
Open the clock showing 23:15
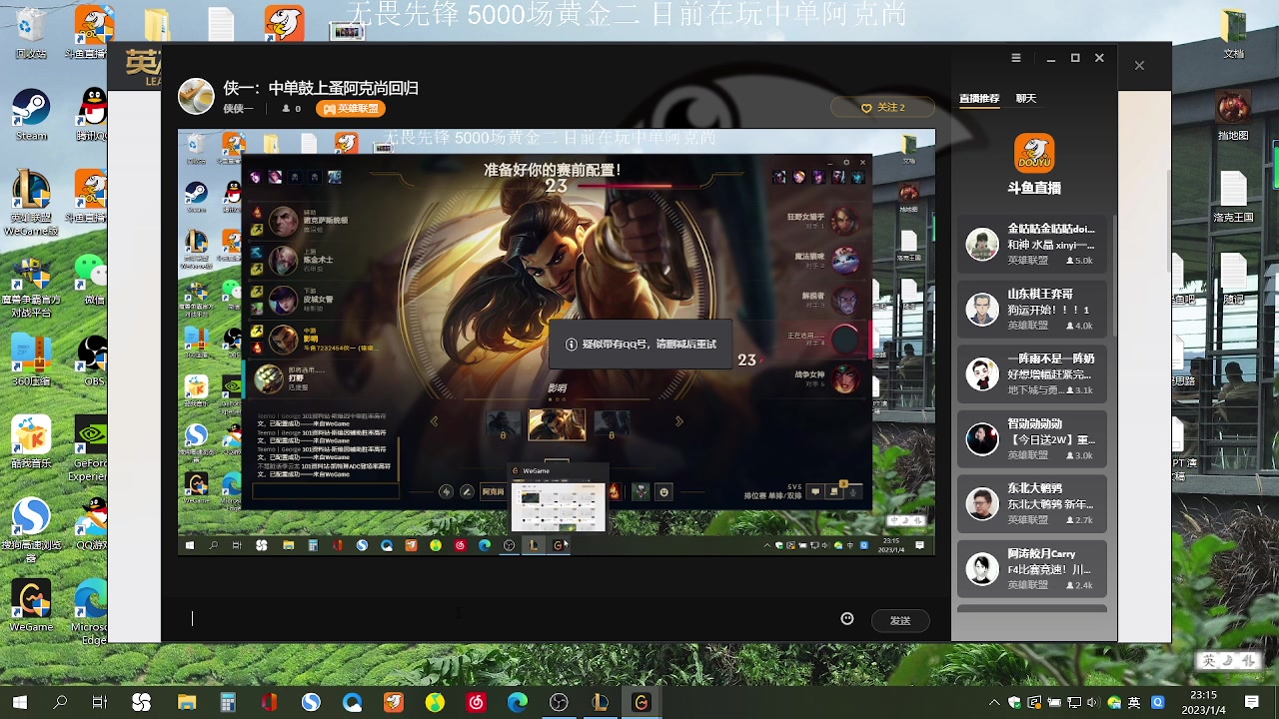[1203, 702]
